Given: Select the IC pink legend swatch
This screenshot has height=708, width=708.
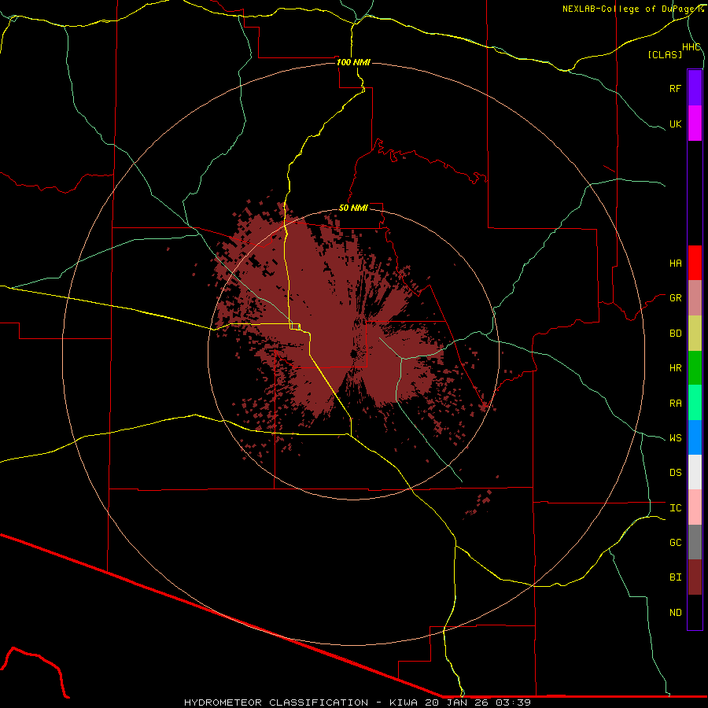Looking at the screenshot, I should 695,507.
